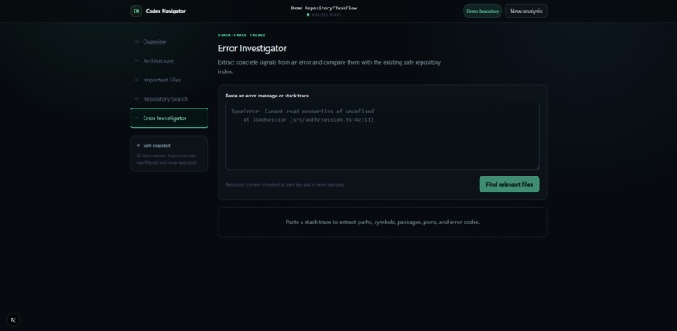
Task: Click the Overview nav item's number marker
Action: [137, 42]
